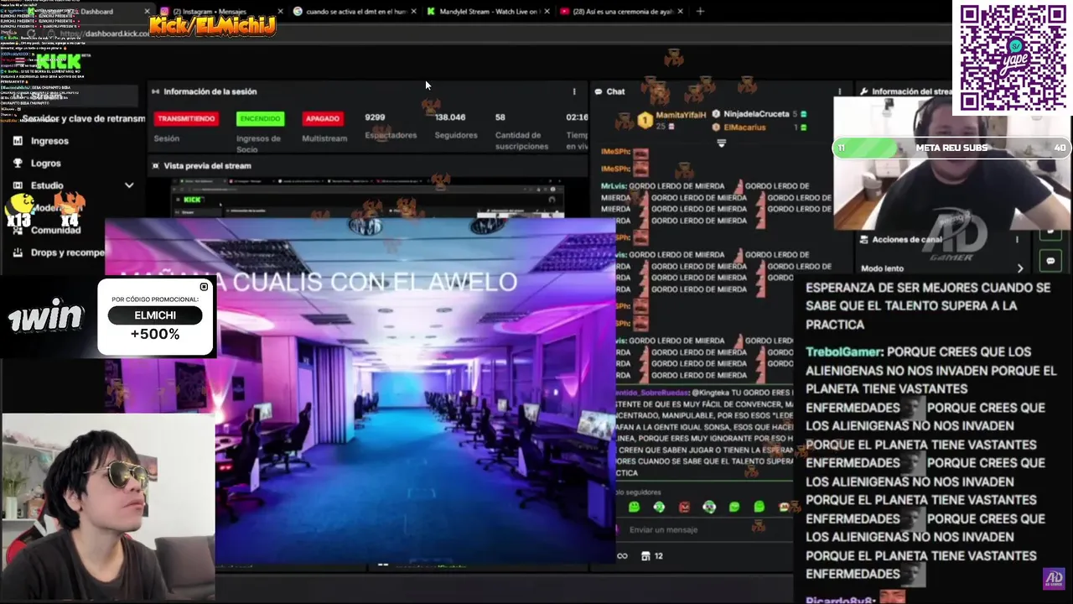This screenshot has width=1073, height=604.
Task: Open Información de la sesión options menu
Action: (574, 91)
